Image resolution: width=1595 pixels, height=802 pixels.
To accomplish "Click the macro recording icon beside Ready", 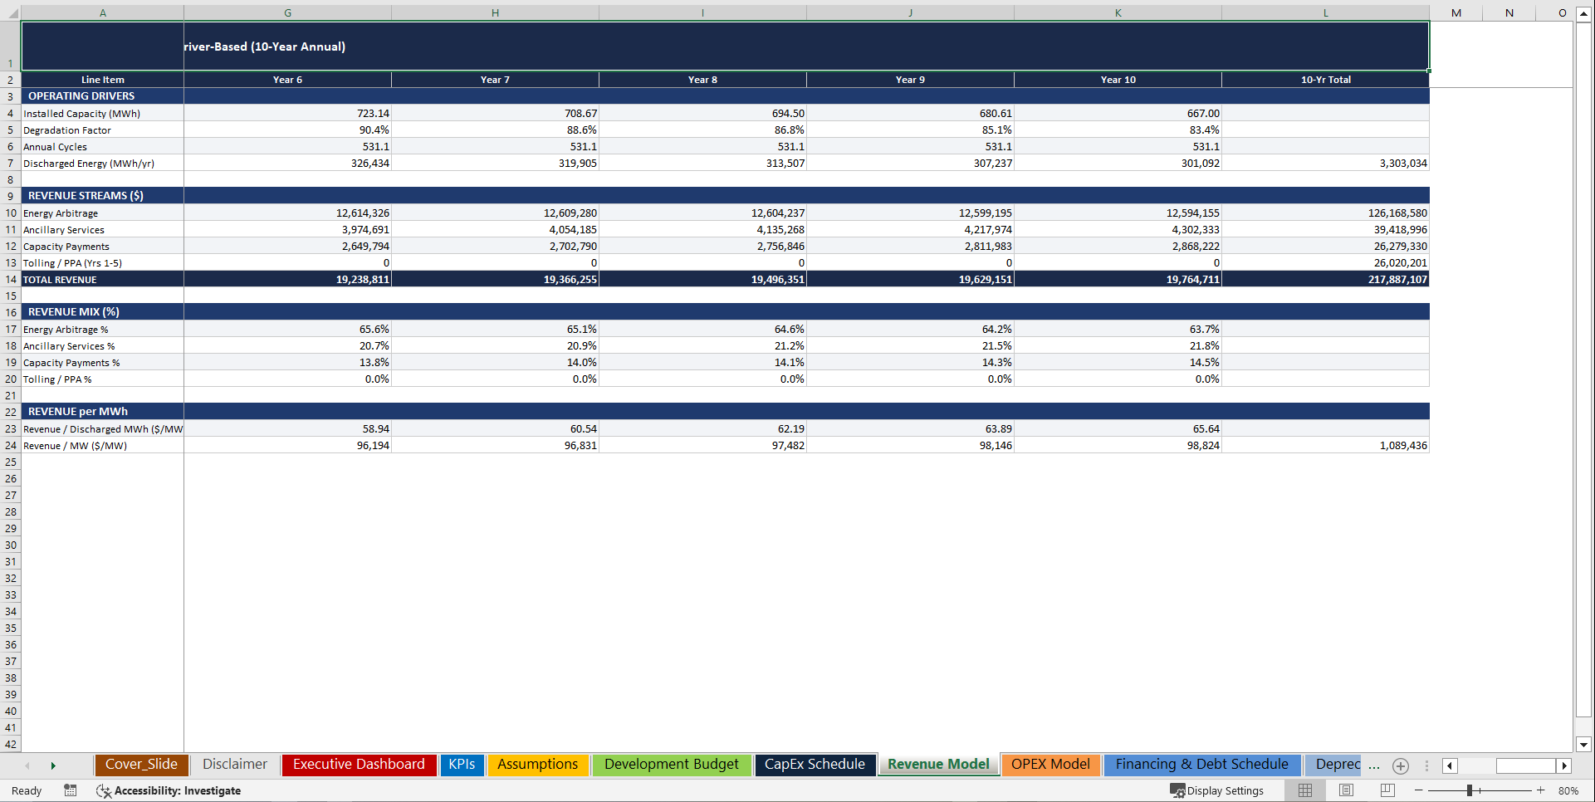I will (71, 790).
